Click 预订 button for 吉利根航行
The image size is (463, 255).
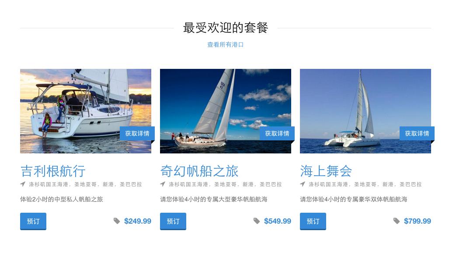tap(33, 221)
